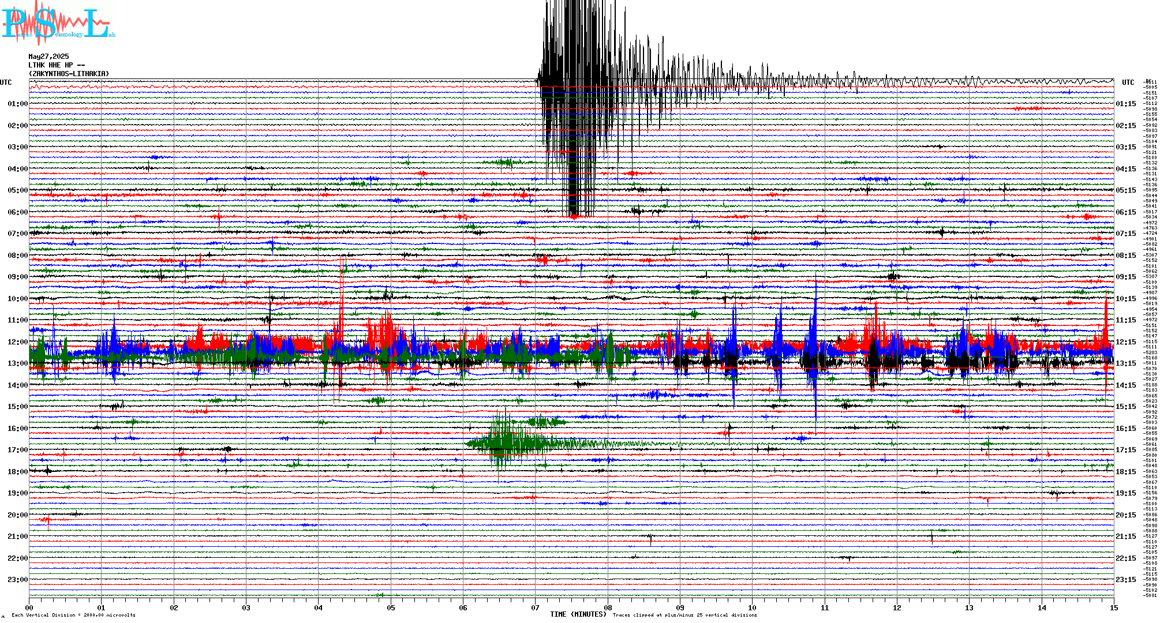Select the 17:00 hour label on left
Image resolution: width=1160 pixels, height=623 pixels.
pos(17,450)
